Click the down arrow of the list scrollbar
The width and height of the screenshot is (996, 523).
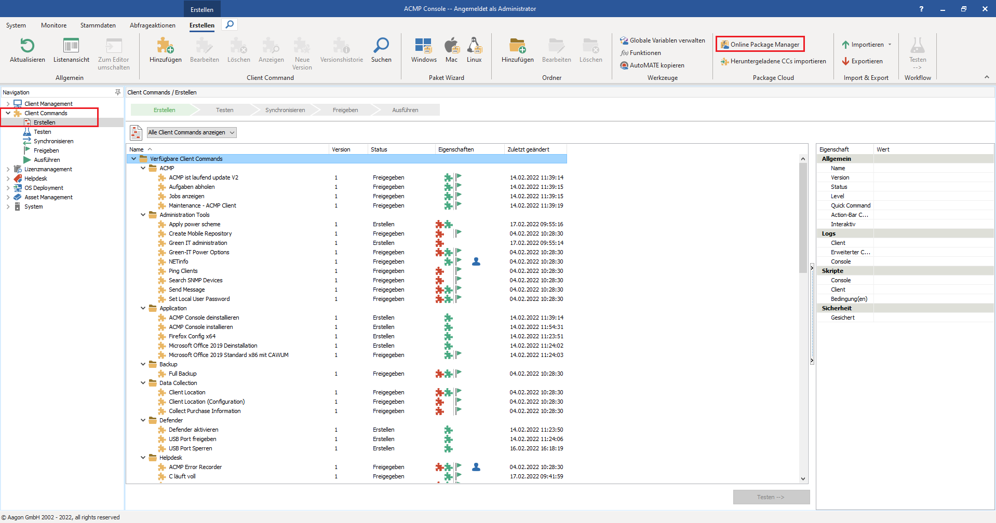pyautogui.click(x=803, y=478)
